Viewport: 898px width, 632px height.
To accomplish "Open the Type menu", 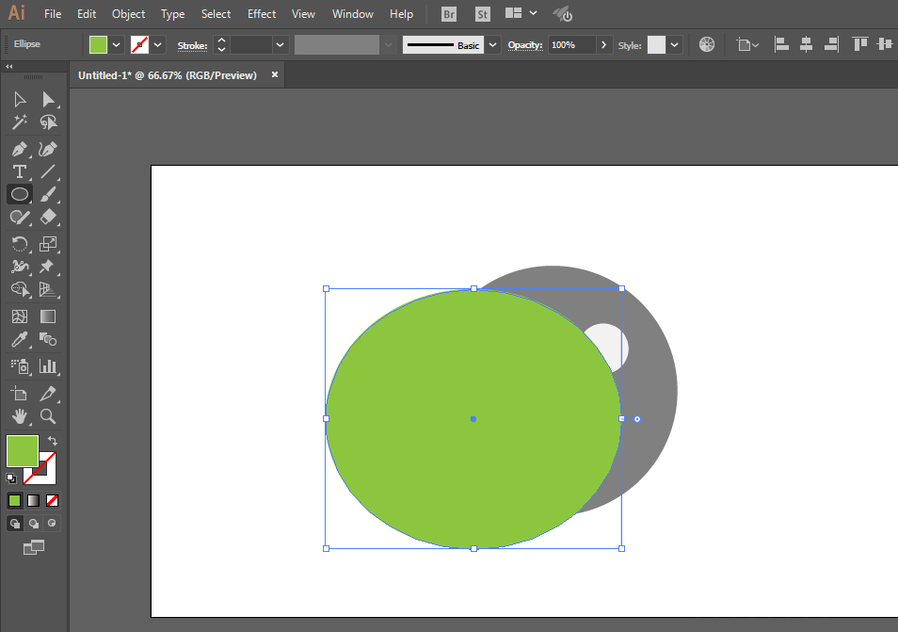I will (172, 14).
